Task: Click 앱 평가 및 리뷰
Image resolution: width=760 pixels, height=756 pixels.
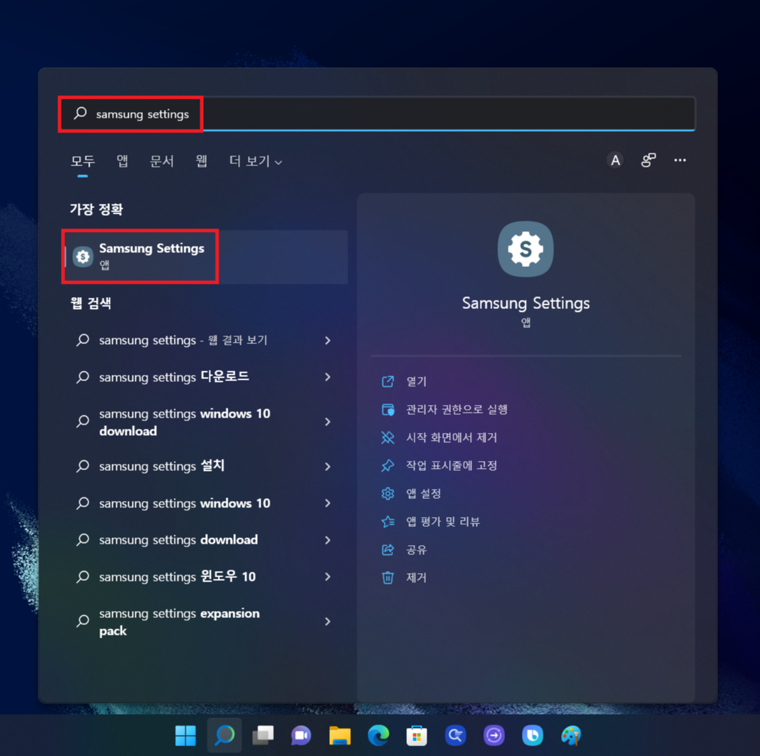Action: [x=443, y=522]
